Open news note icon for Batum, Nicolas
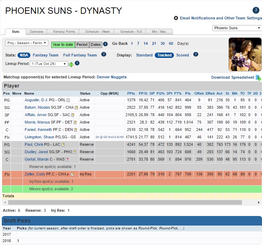The height and width of the screenshot is (246, 262). point(77,108)
